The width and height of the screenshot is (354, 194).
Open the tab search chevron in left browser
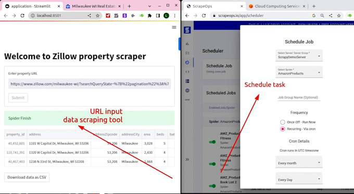pos(149,6)
